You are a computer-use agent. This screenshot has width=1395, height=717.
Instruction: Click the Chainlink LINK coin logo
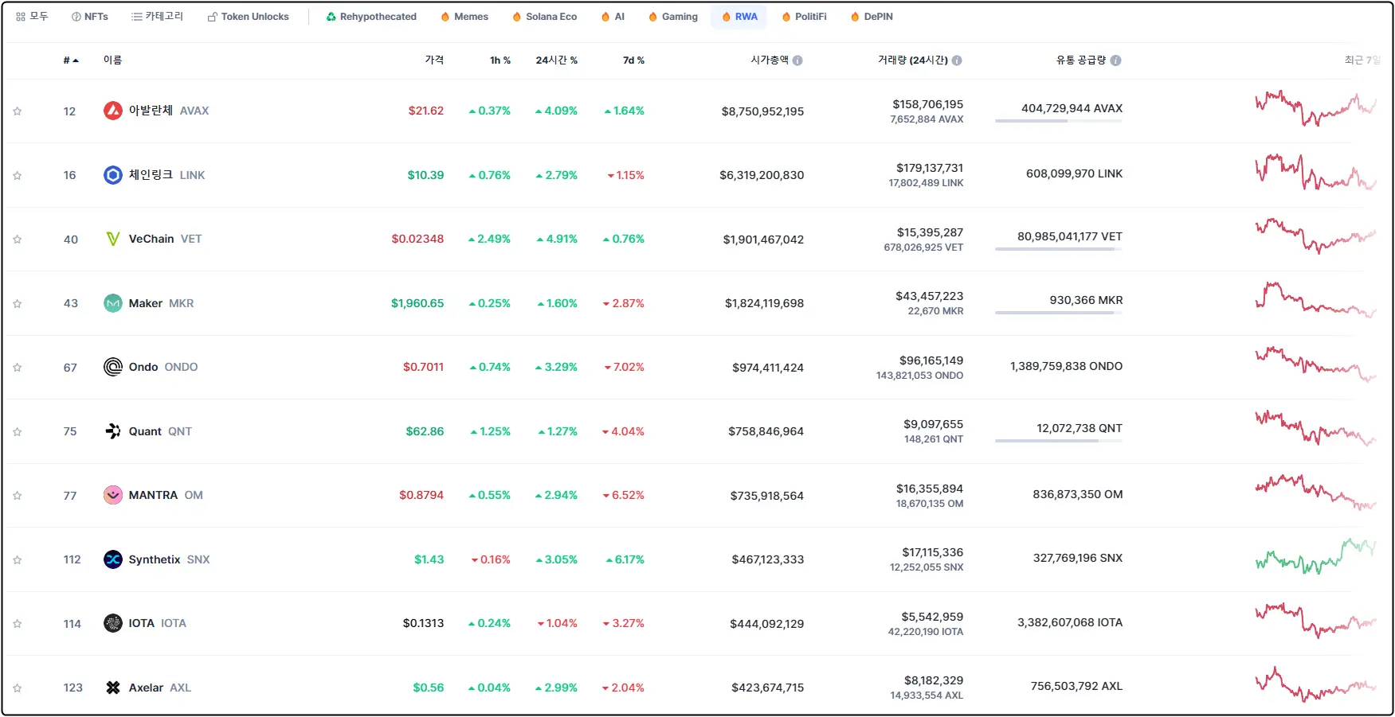click(x=113, y=175)
